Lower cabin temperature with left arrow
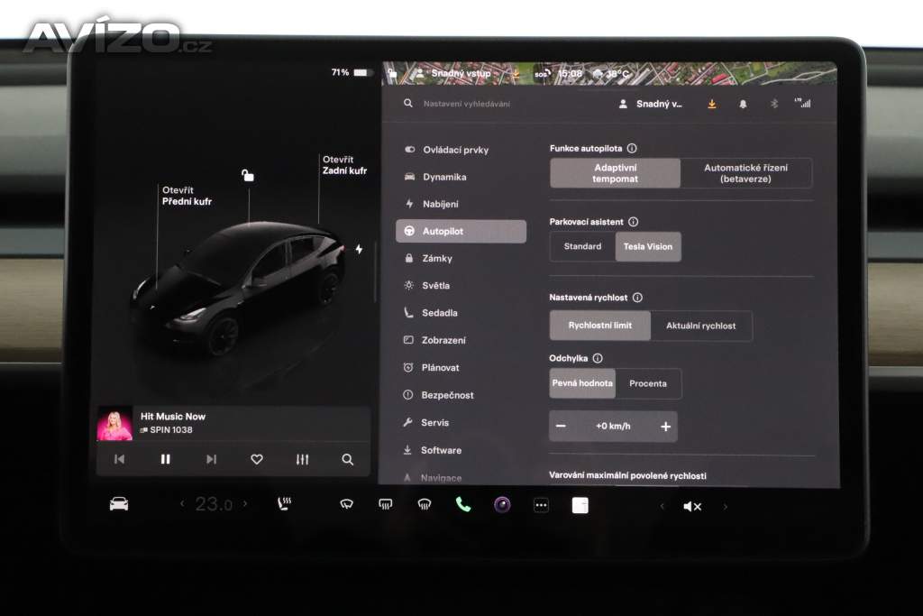The image size is (923, 616). coord(182,503)
